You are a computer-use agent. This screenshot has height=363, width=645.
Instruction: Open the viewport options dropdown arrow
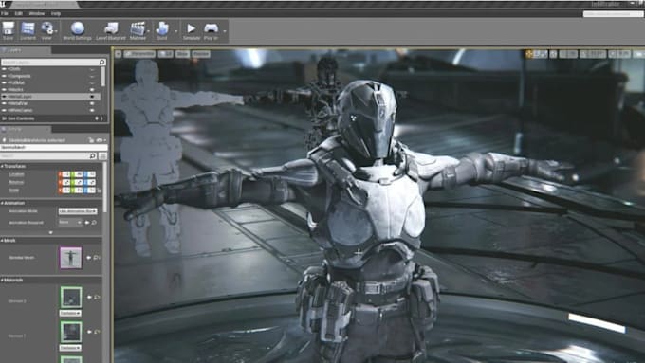118,54
